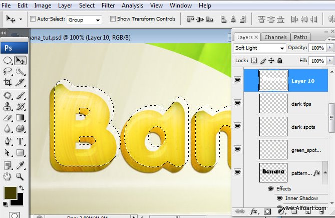Click the lock all padlock icon
The height and width of the screenshot is (218, 335).
[x=279, y=61]
